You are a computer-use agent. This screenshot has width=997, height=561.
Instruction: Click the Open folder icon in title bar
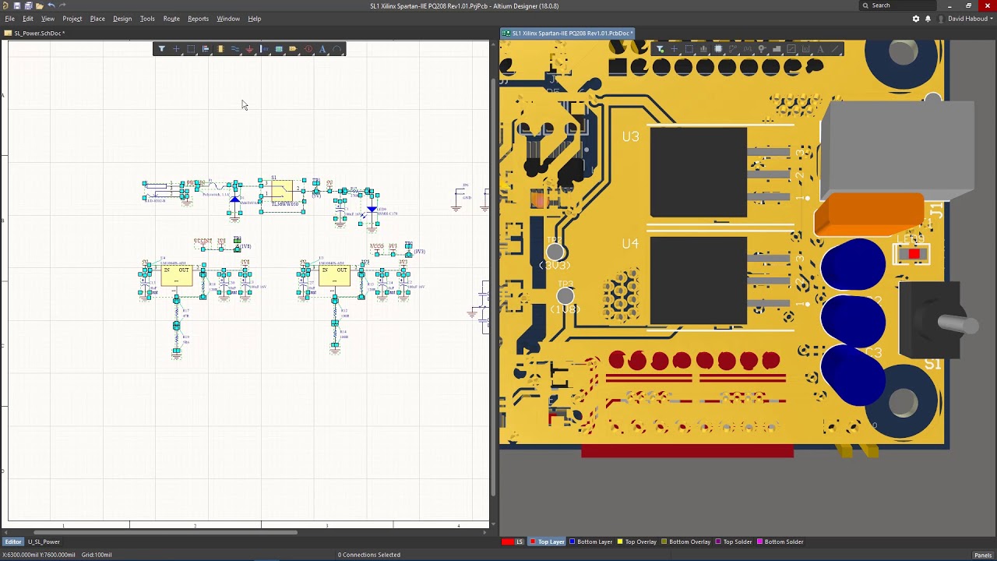pos(40,5)
